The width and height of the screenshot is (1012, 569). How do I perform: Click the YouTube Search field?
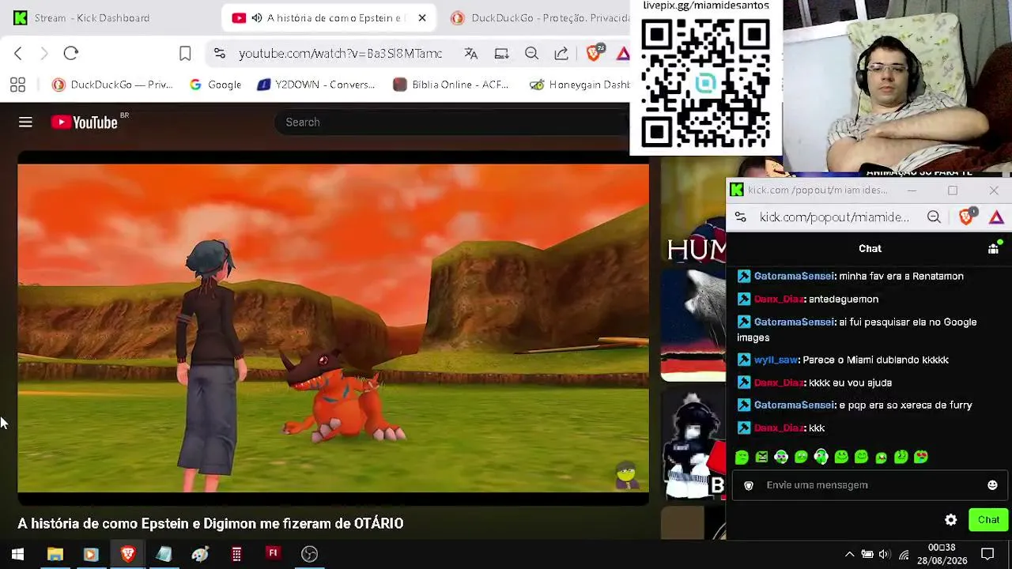tap(451, 122)
